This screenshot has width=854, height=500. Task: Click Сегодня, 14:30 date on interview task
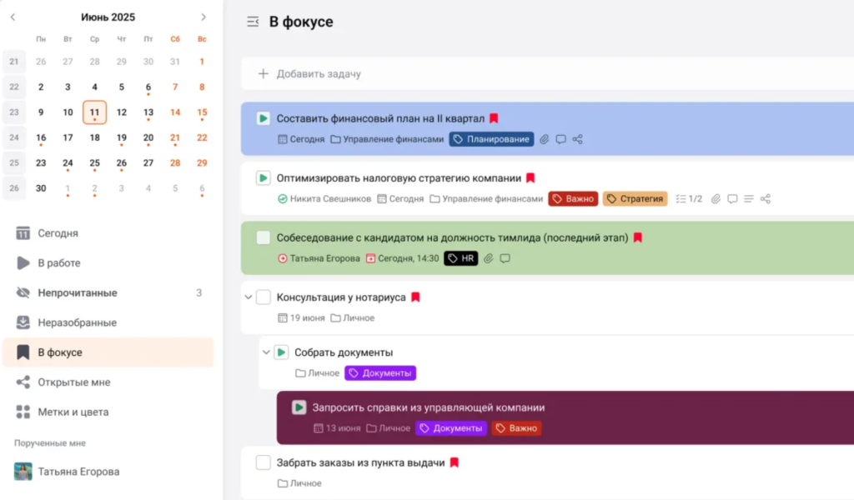click(402, 258)
